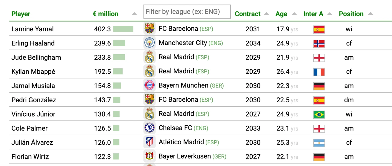Click the Chelsea FC club crest

coord(150,128)
